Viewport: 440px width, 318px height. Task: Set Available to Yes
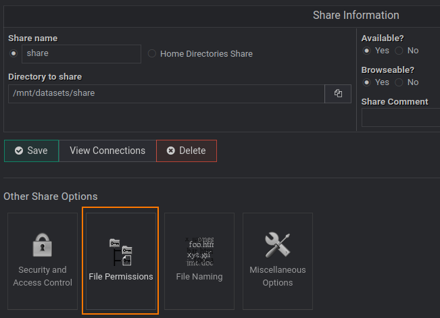click(367, 51)
